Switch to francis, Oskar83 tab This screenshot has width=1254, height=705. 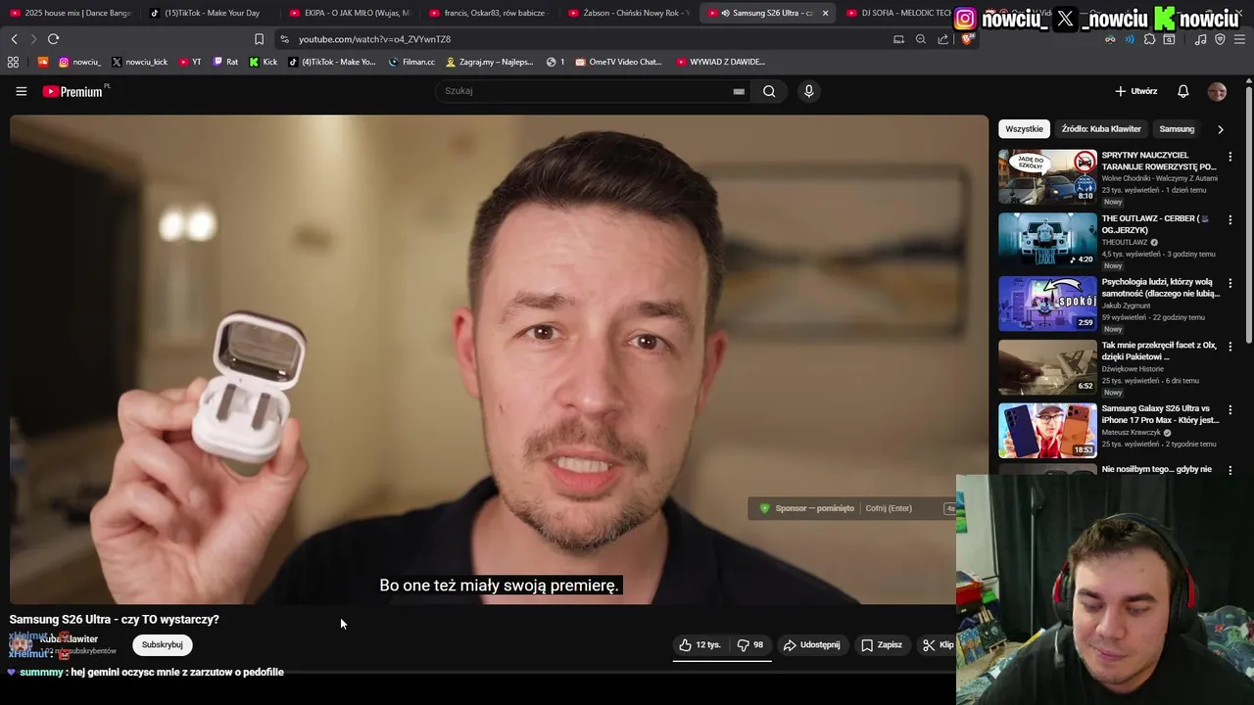[490, 13]
